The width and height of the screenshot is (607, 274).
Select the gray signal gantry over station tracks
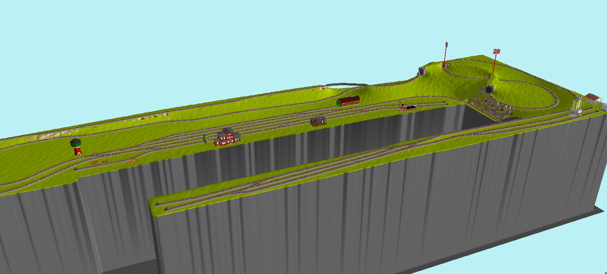point(182,136)
